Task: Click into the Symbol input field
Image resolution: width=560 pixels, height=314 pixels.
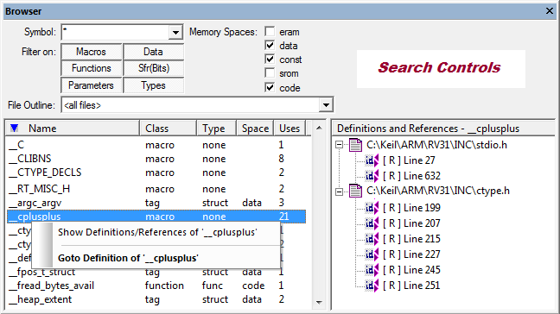Action: (116, 33)
